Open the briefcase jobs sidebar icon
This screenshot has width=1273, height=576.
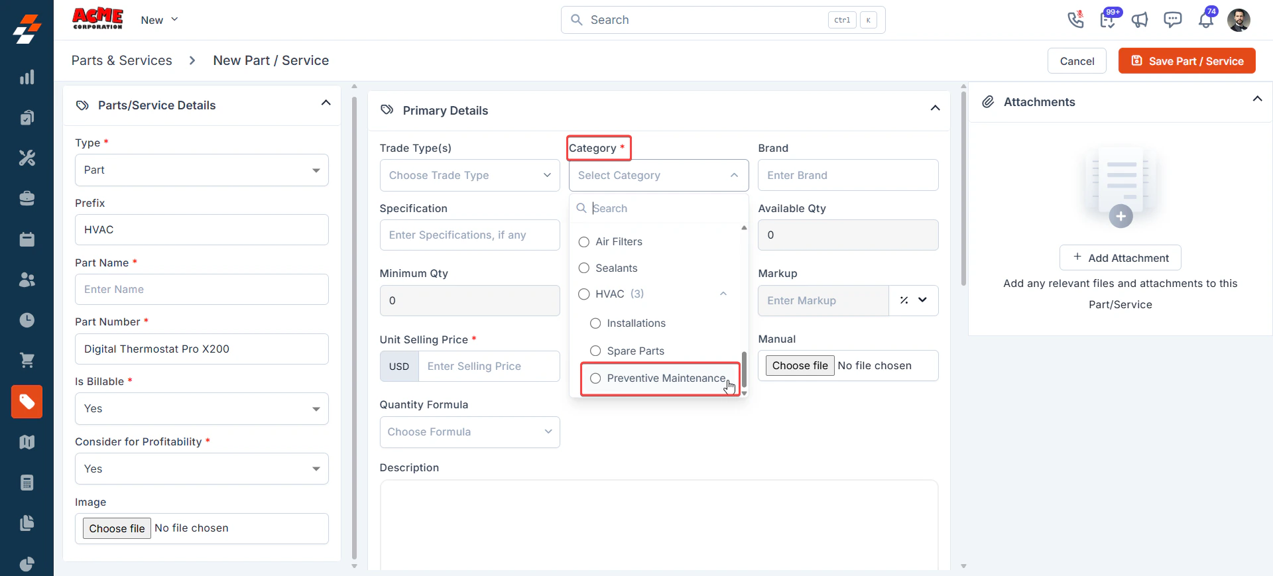[x=27, y=198]
